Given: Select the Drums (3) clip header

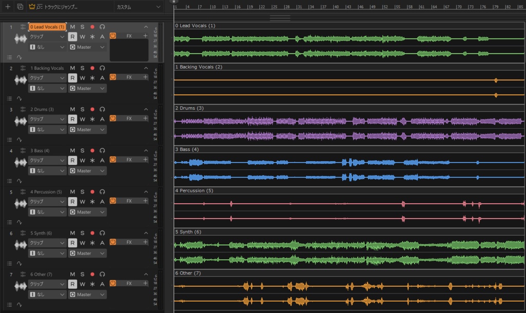Looking at the screenshot, I should tap(349, 108).
